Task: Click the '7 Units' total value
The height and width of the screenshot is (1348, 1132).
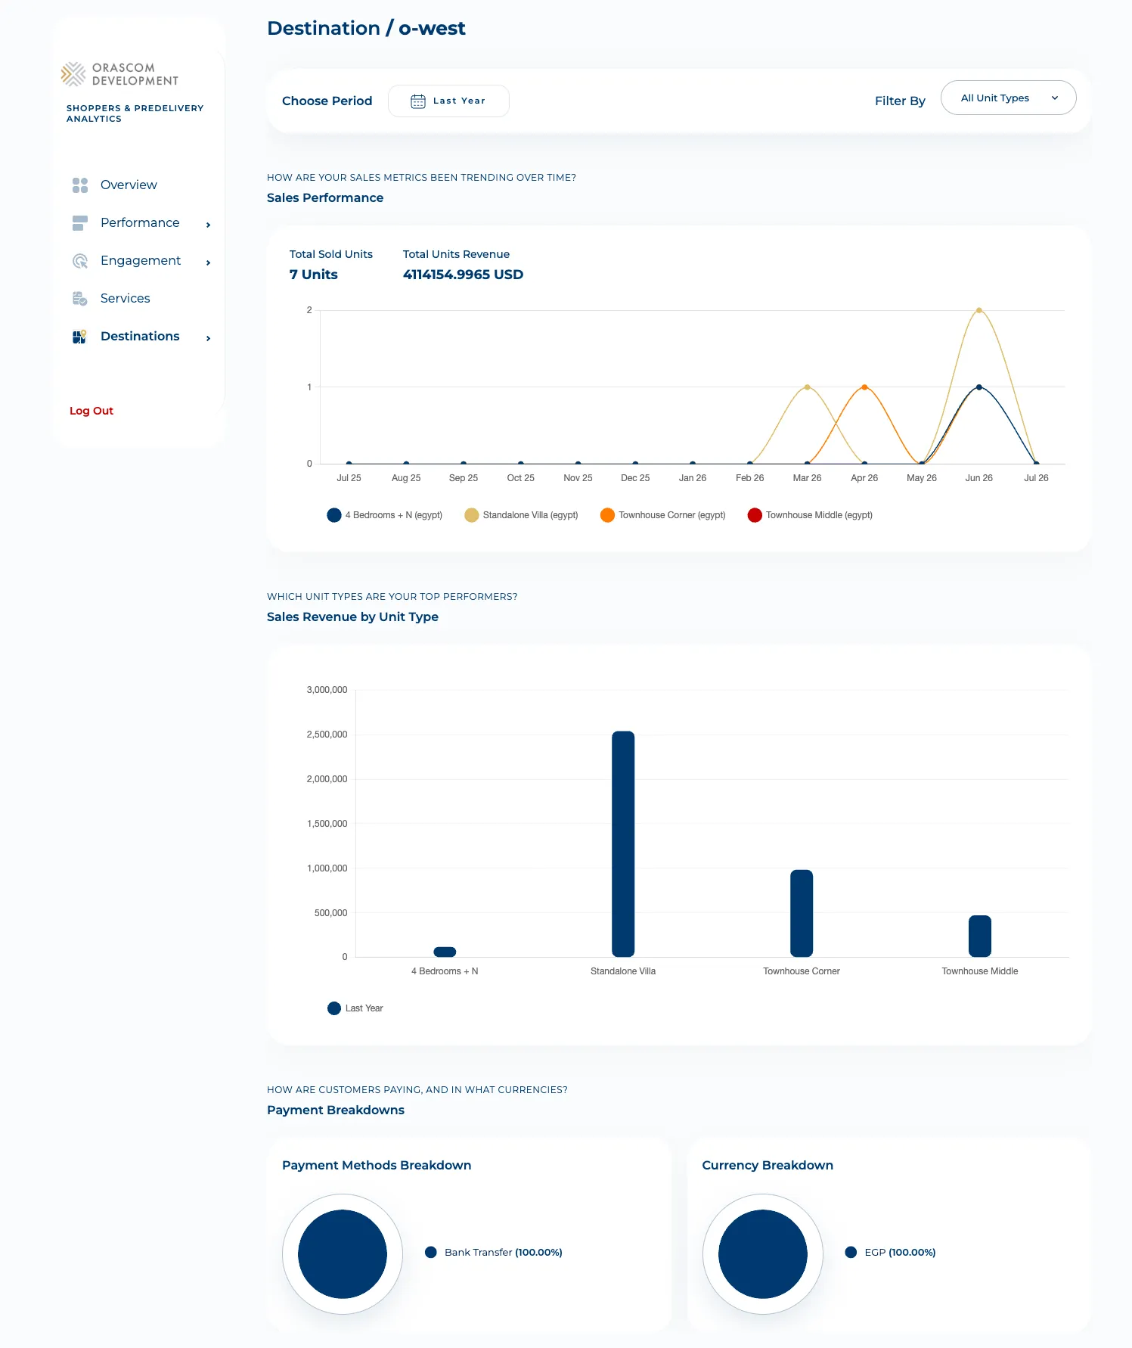Action: pyautogui.click(x=314, y=275)
